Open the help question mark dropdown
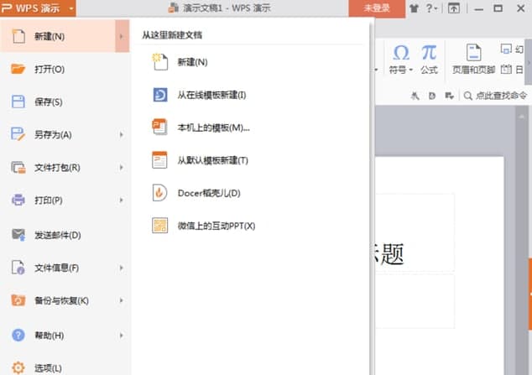The image size is (532, 375). tap(432, 8)
